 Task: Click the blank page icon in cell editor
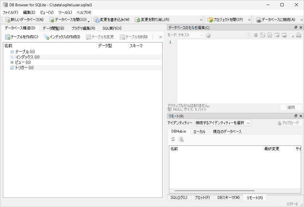click(248, 35)
